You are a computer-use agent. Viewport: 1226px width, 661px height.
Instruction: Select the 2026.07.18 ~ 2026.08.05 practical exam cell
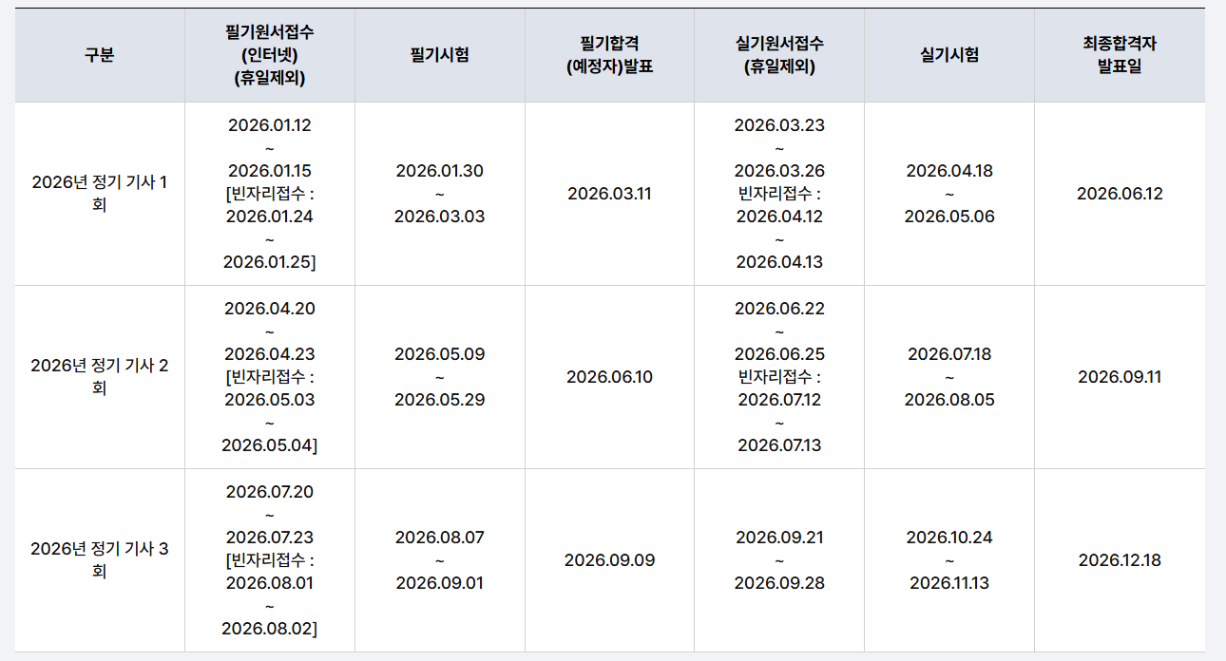[949, 377]
